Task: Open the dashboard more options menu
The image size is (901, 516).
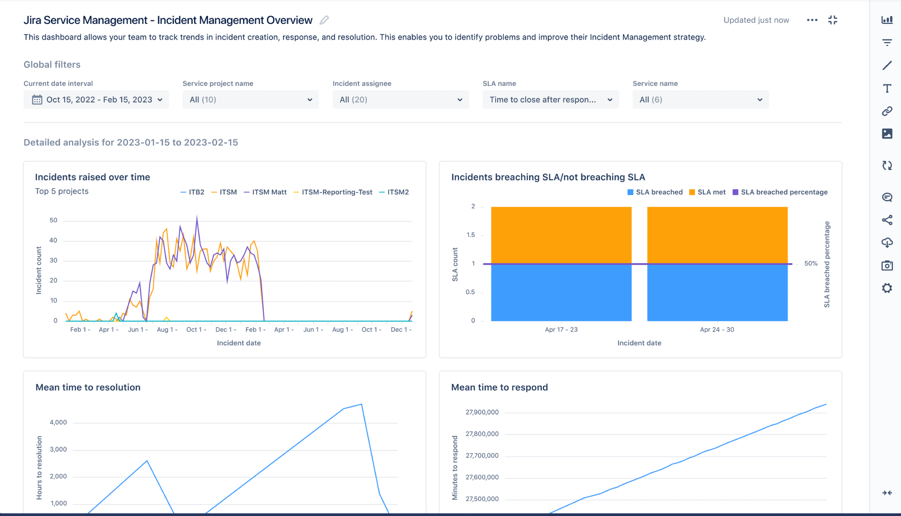Action: pyautogui.click(x=812, y=20)
